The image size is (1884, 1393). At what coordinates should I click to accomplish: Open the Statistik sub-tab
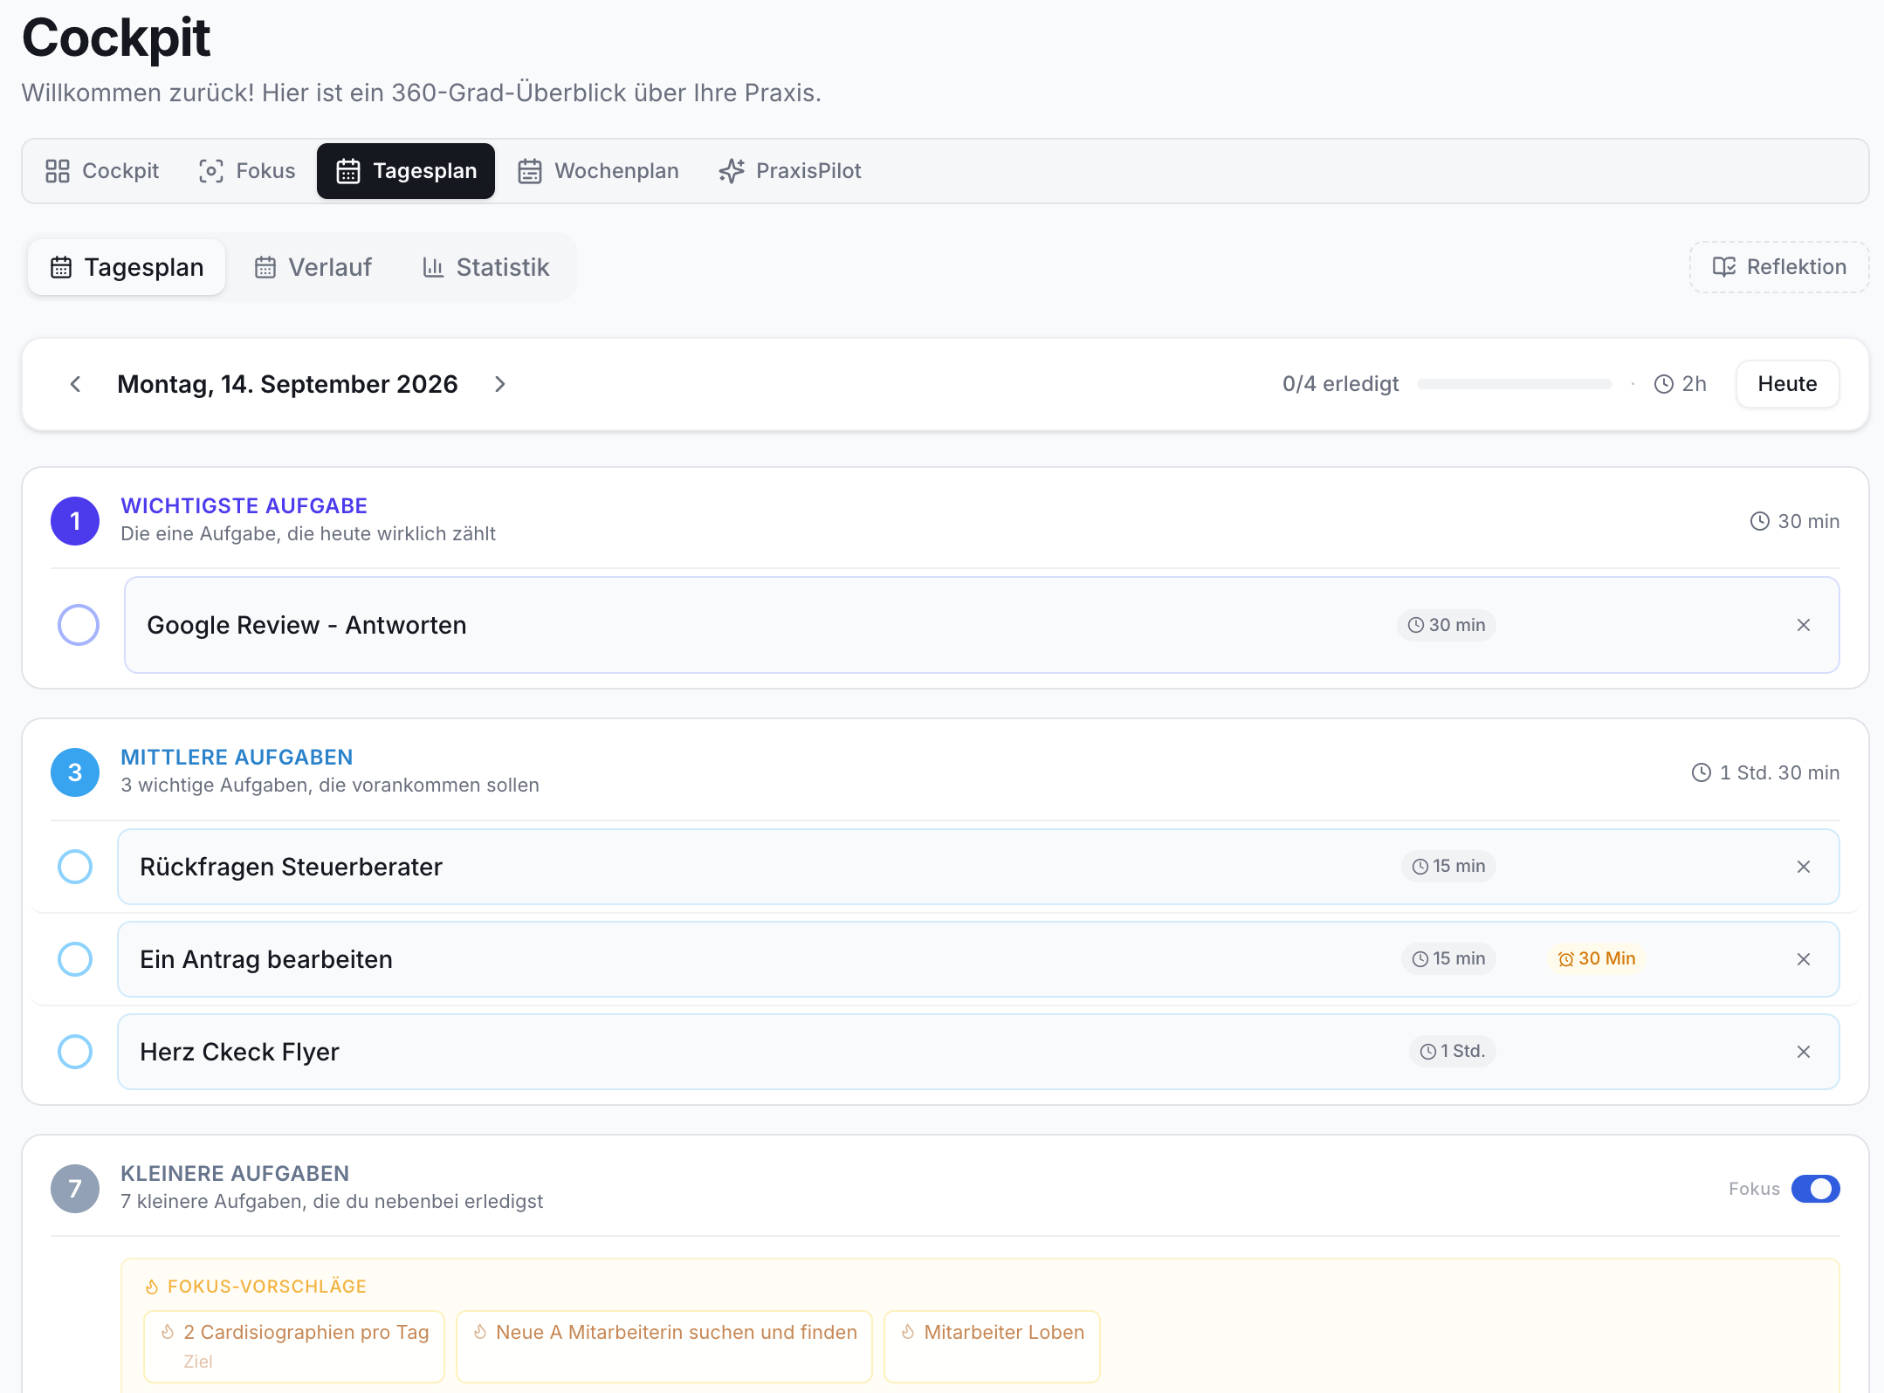pos(485,267)
